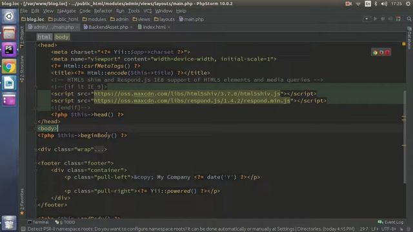413x232 pixels.
Task: Click admin breadcrumb folder
Action: tap(119, 19)
